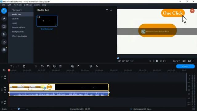Add a marker with flag icon

78,66
